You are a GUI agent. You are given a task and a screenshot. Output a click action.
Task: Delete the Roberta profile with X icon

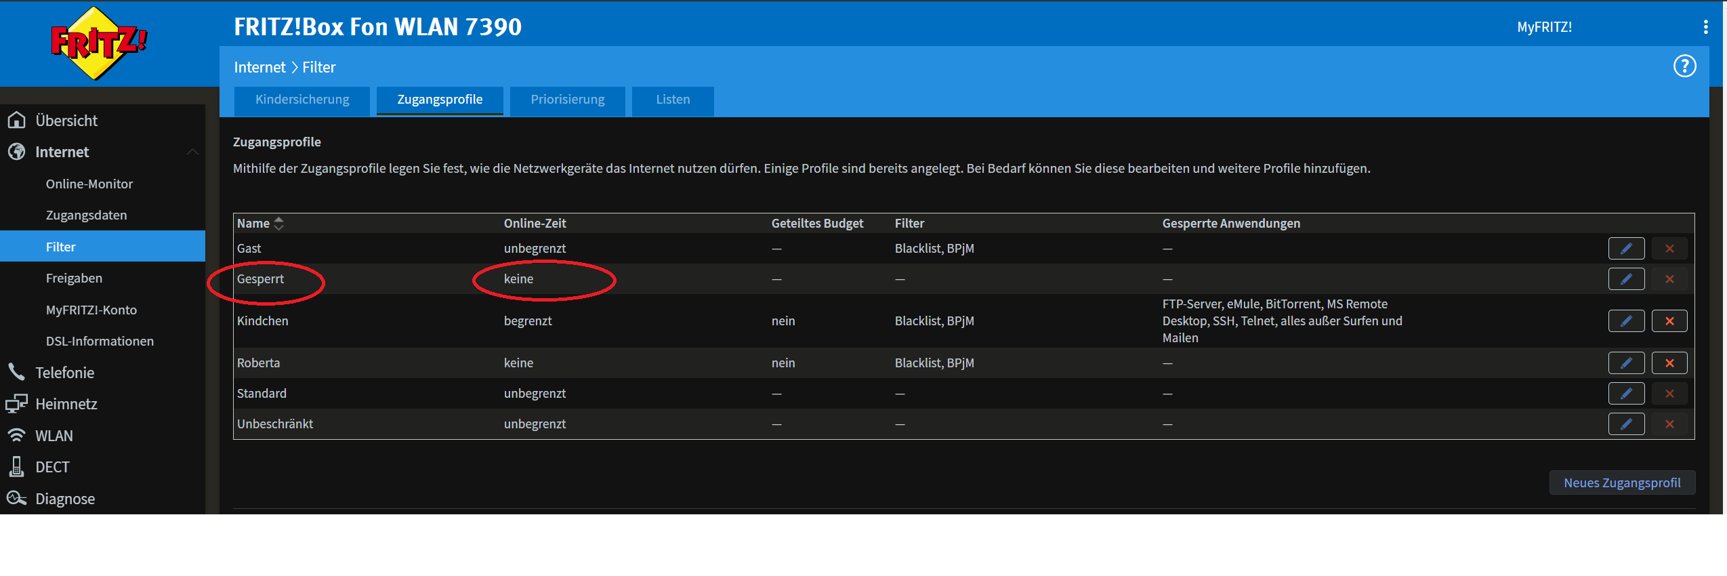(1669, 363)
